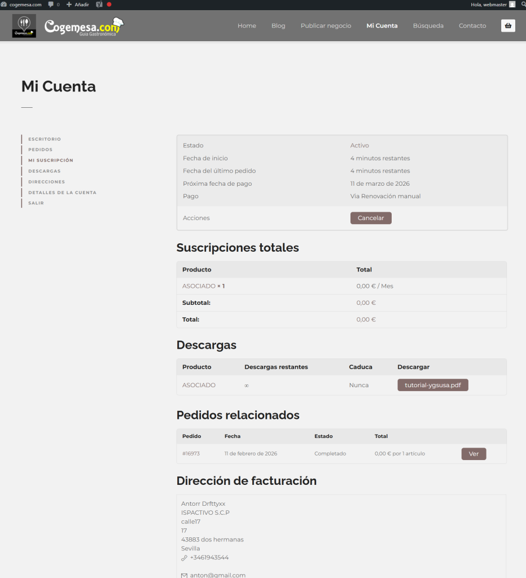
Task: Open order #16973 link
Action: (191, 454)
